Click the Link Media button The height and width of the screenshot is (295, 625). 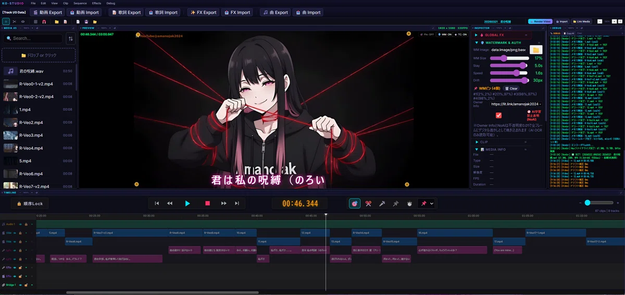point(581,21)
